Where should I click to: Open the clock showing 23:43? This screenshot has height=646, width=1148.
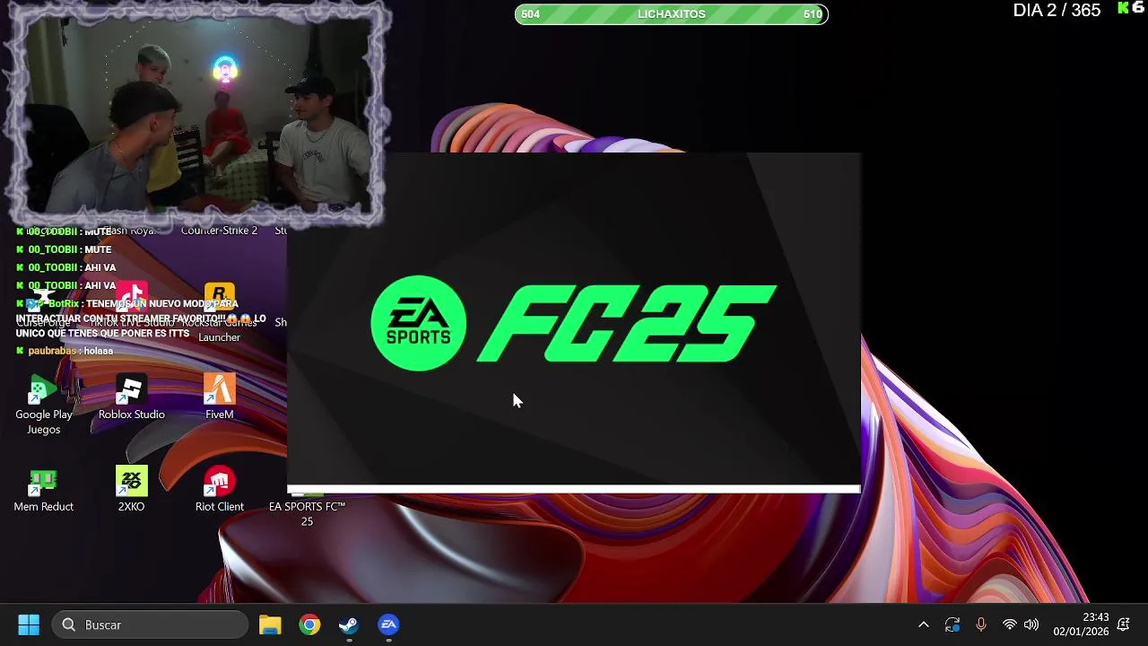coord(1081,624)
